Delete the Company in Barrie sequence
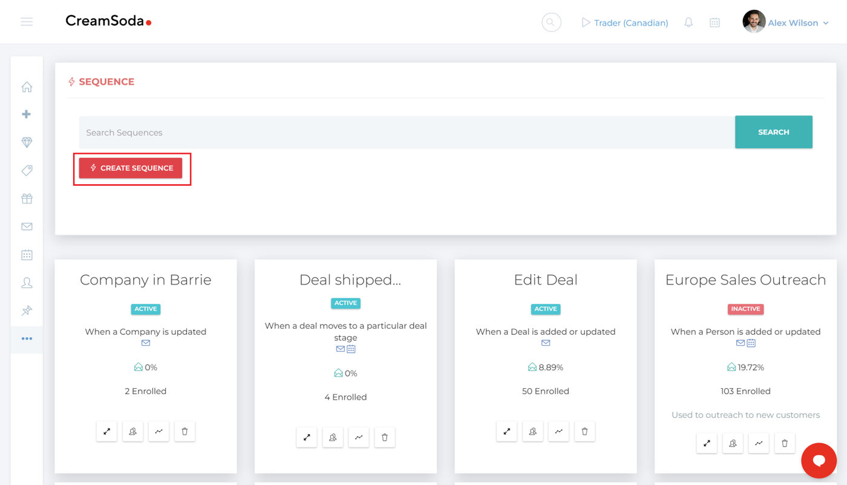Image resolution: width=847 pixels, height=485 pixels. tap(185, 431)
